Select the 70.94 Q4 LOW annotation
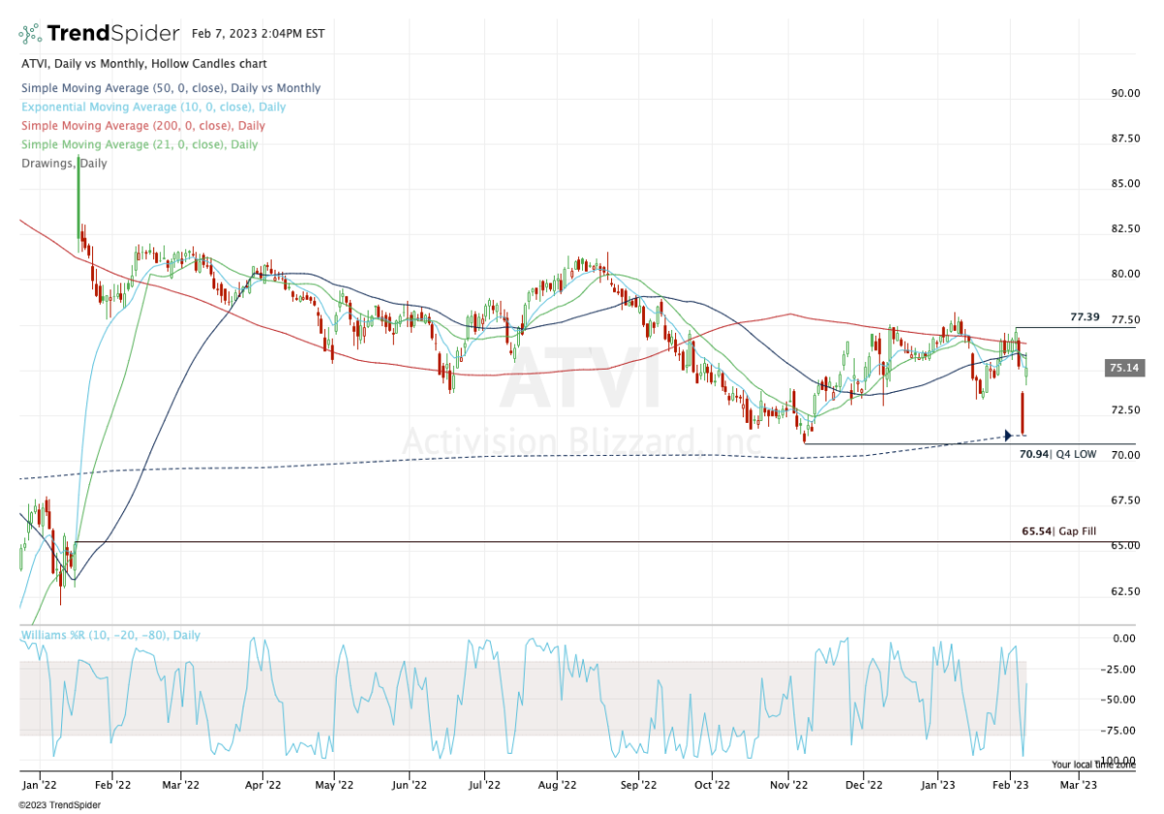 [1058, 453]
